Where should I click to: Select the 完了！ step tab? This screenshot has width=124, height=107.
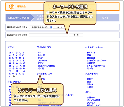point(105,18)
